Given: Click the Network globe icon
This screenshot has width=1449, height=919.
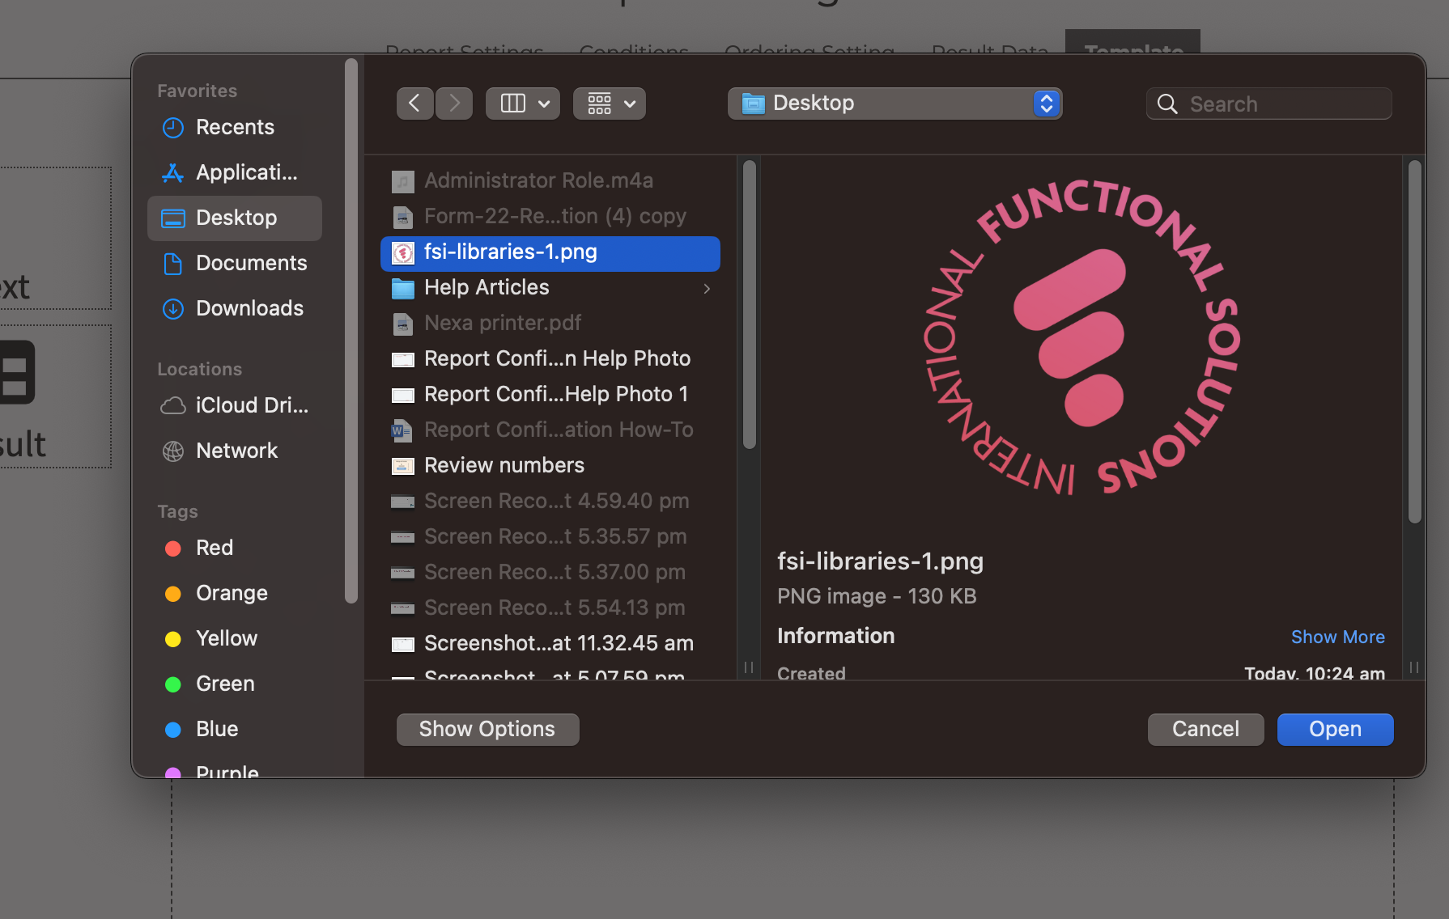Looking at the screenshot, I should click(173, 451).
